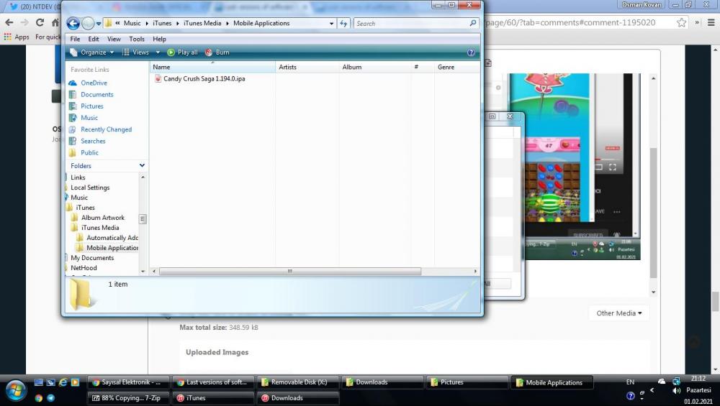The width and height of the screenshot is (720, 406).
Task: Select My Documents in folder tree
Action: tap(92, 258)
